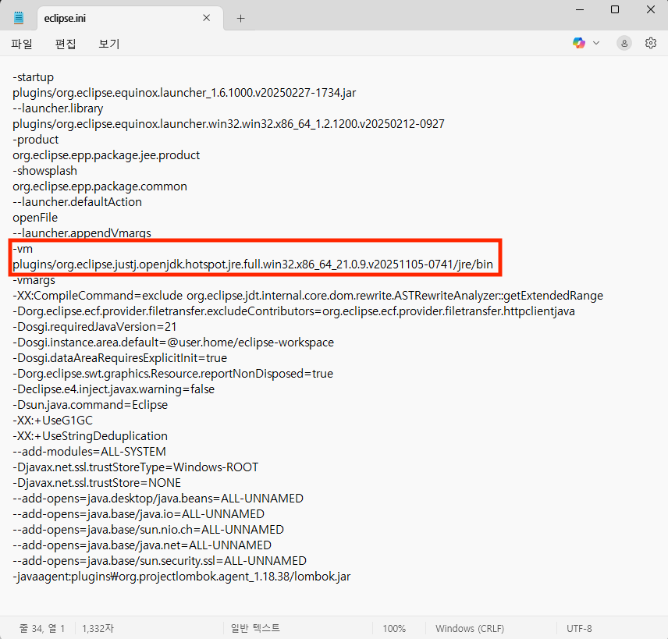Click the Windows (CRLF) status indicator
668x639 pixels.
pos(469,628)
